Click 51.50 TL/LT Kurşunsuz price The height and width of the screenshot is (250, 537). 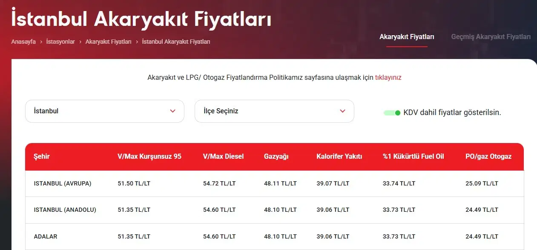[134, 183]
